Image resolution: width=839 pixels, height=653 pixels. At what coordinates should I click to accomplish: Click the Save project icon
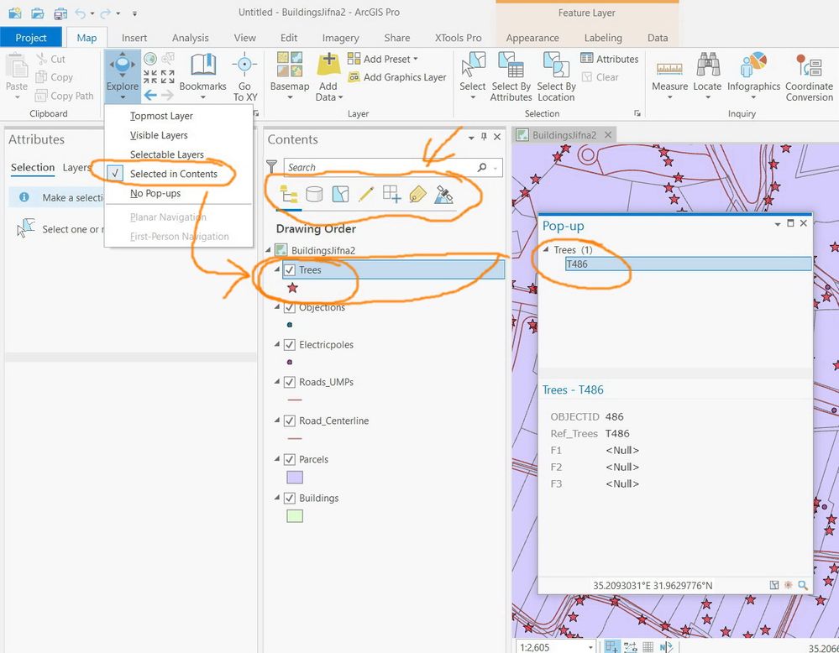[60, 13]
